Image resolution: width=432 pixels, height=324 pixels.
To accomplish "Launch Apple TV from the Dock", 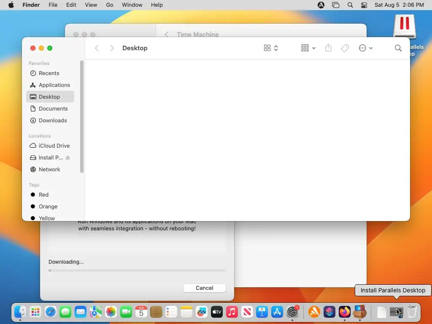I will click(216, 312).
